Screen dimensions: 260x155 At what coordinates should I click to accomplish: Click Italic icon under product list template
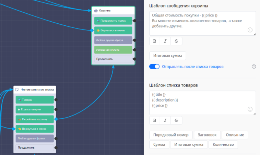pyautogui.click(x=165, y=120)
